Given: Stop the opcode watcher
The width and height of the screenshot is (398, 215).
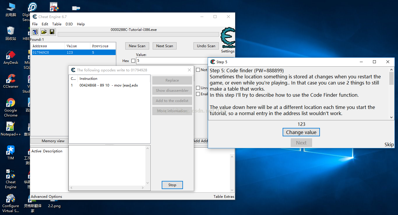Looking at the screenshot, I should coord(172,185).
